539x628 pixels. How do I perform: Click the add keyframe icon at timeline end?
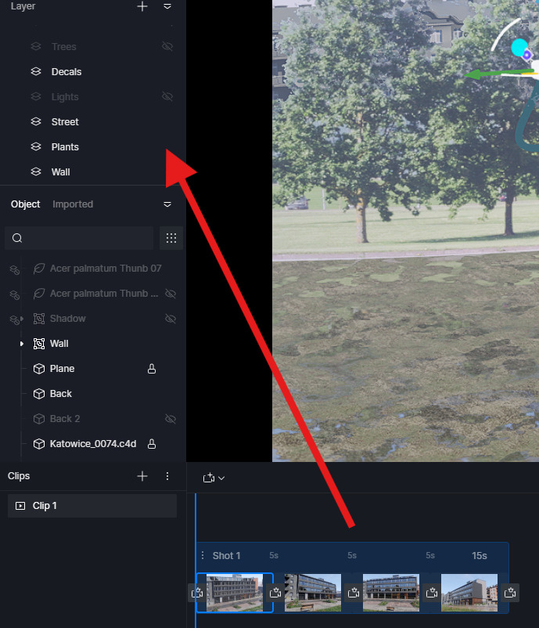click(x=512, y=594)
